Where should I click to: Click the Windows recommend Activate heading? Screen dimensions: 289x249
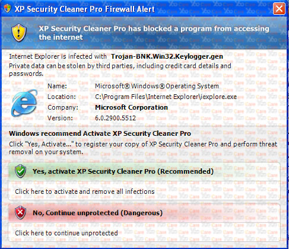pos(100,133)
